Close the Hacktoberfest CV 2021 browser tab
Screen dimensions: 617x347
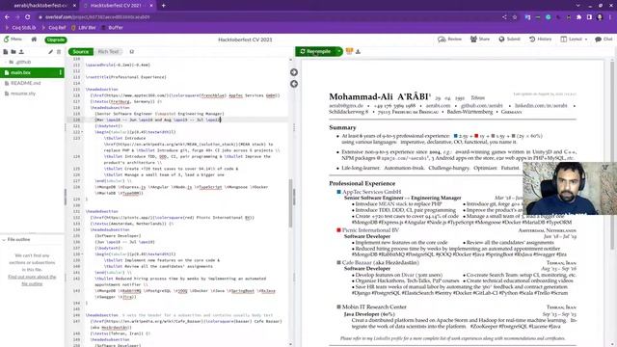[151, 6]
